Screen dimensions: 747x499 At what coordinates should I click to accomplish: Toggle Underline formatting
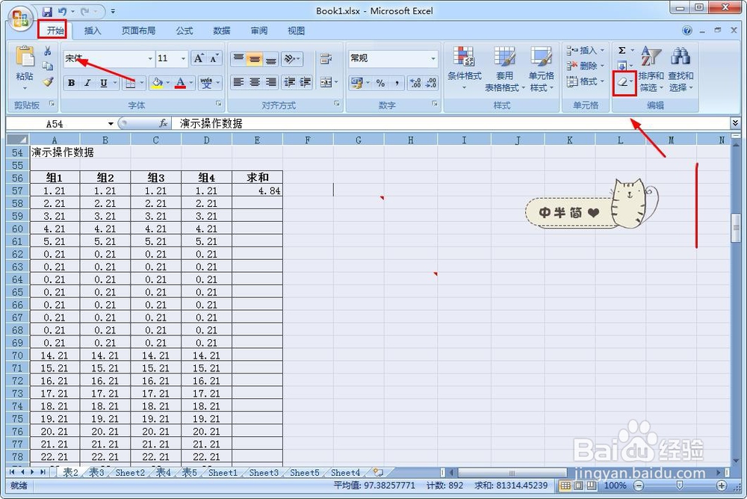coord(103,83)
